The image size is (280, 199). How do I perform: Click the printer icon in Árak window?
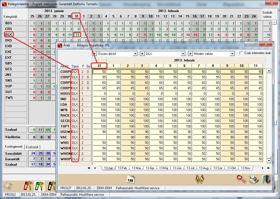[254, 179]
